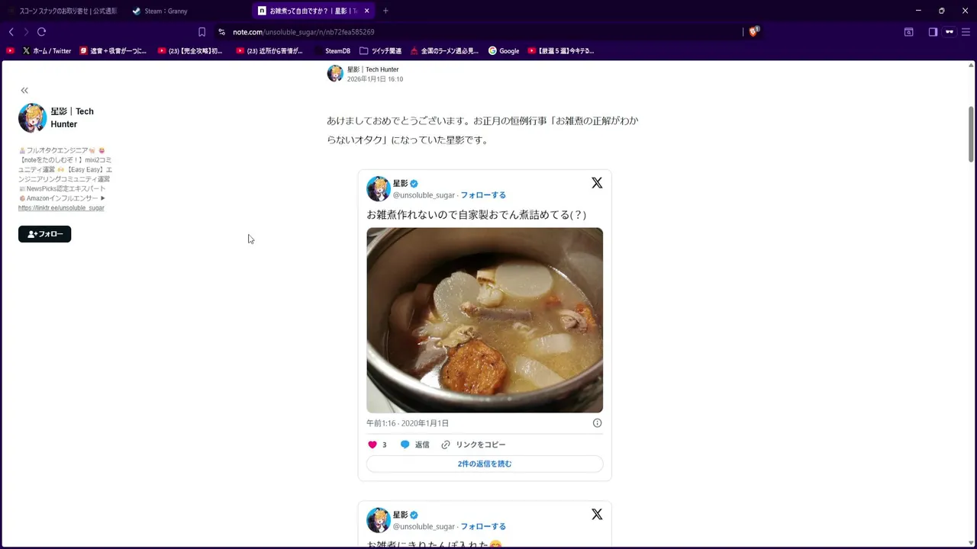Open 星影 | Tech Hunter author name link
Viewport: 977px width, 549px height.
click(x=372, y=69)
